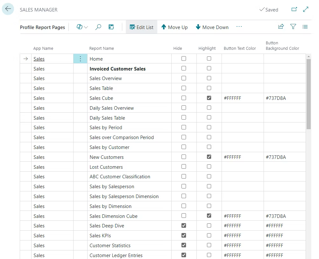The image size is (319, 259).
Task: Toggle Highlight checkbox for Sales Cube
Action: pyautogui.click(x=209, y=98)
